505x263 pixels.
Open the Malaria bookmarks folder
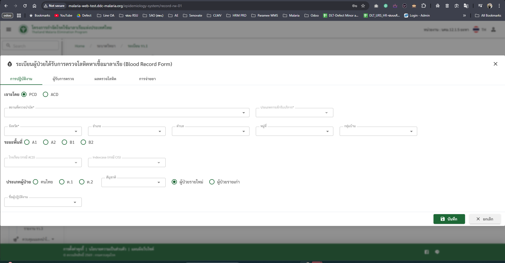(291, 16)
